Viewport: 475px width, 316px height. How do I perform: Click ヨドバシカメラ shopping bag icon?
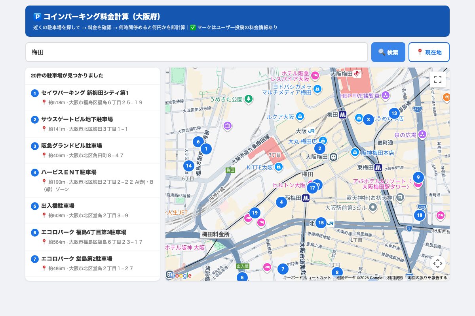317,89
